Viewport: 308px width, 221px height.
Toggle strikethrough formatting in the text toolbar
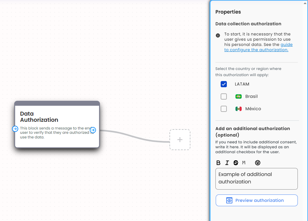tap(235, 163)
